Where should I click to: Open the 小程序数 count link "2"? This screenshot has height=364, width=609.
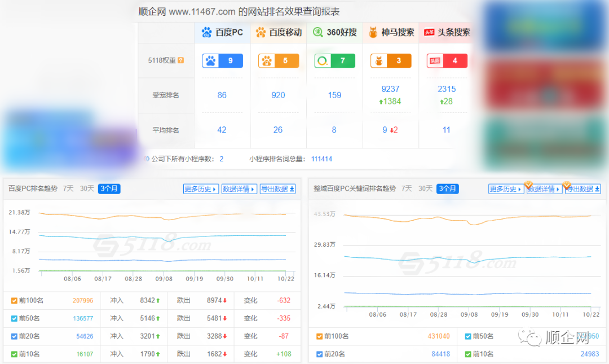222,159
